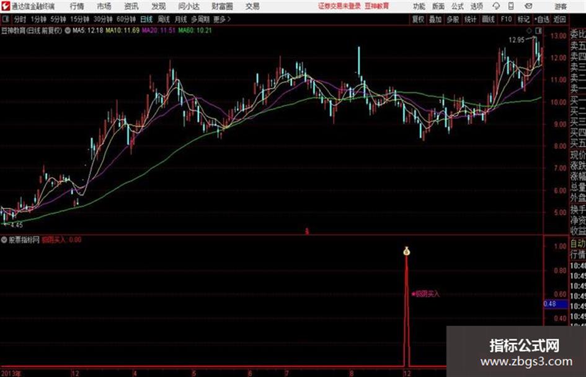This screenshot has height=377, width=586.
Task: Toggle the left panel icon beside 分时
Action: [6, 19]
